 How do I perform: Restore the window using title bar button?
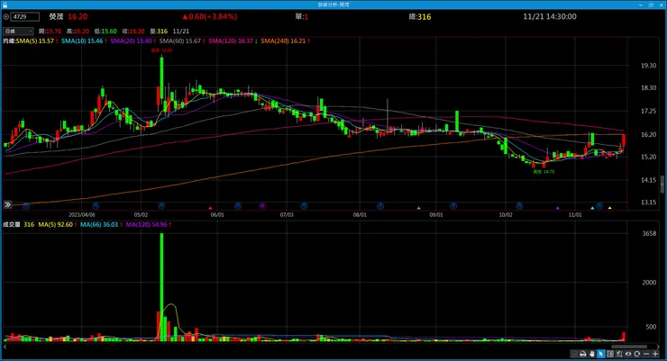tap(651, 5)
